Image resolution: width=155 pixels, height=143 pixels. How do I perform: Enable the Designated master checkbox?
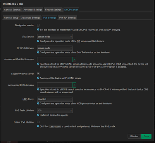point(38,25)
